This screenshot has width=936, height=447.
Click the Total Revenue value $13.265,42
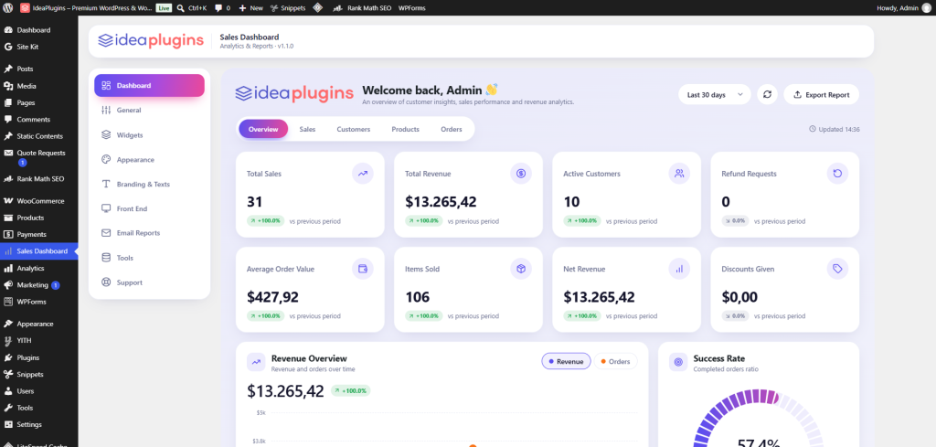click(441, 202)
